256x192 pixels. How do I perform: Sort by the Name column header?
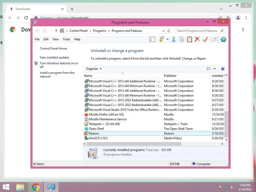(x=122, y=76)
